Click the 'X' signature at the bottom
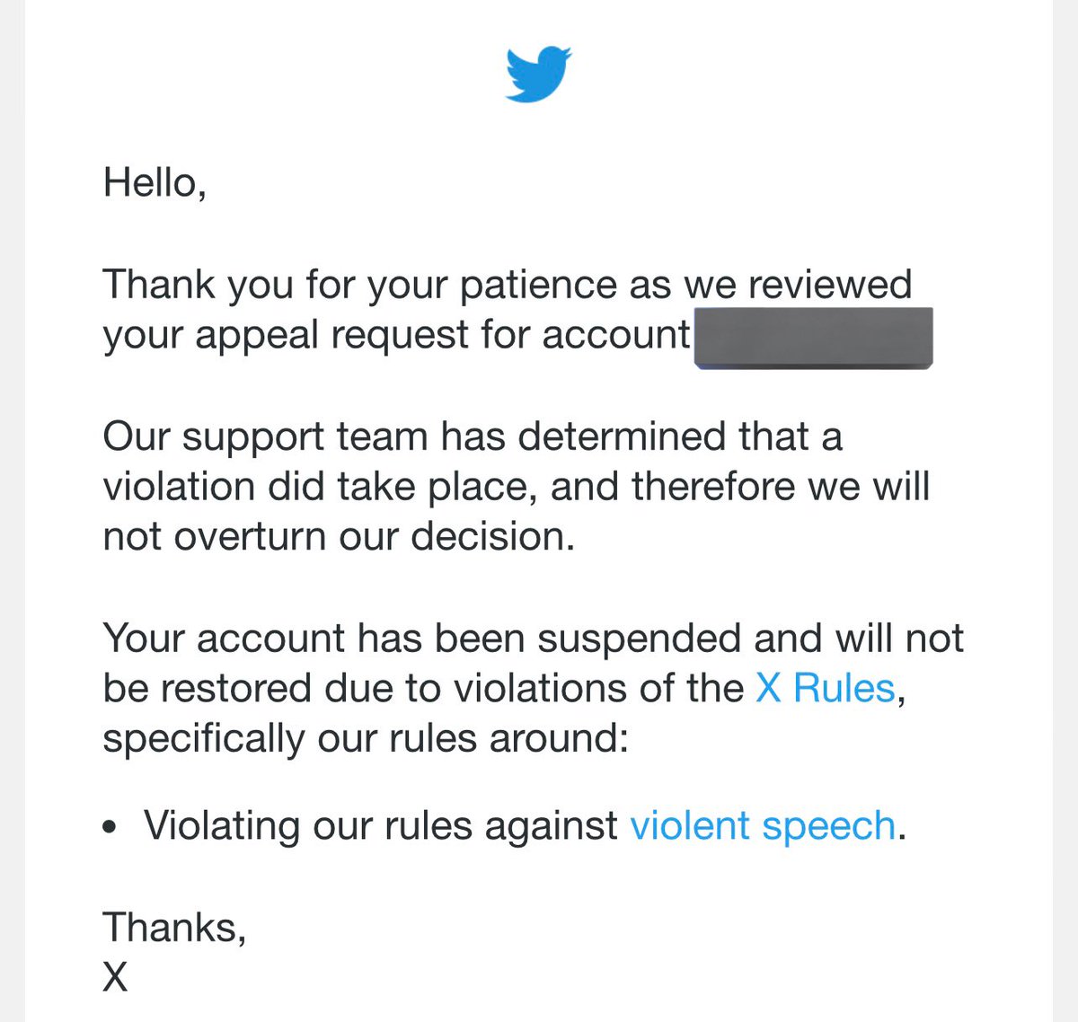1078x1022 pixels. point(116,977)
